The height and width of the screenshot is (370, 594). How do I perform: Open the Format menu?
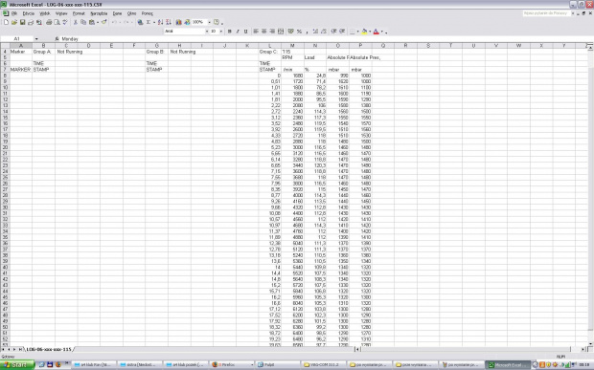coord(79,13)
